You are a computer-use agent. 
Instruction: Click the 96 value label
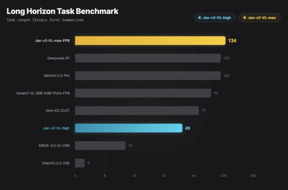click(x=216, y=93)
